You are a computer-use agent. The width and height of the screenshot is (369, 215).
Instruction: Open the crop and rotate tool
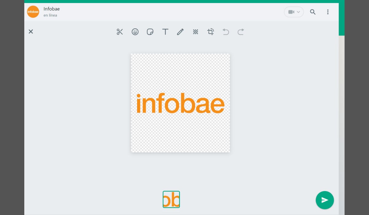pos(211,32)
